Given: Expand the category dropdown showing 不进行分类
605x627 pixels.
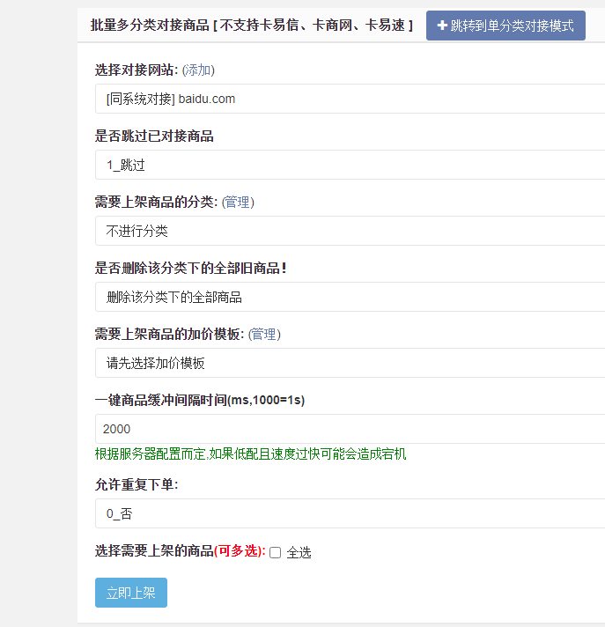Looking at the screenshot, I should [x=350, y=231].
